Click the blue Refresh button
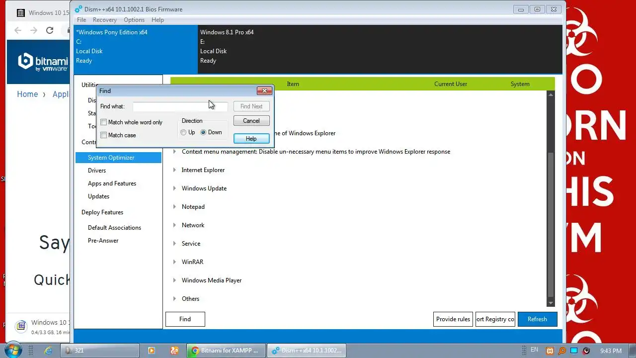Viewport: 636px width, 358px height. (x=537, y=319)
